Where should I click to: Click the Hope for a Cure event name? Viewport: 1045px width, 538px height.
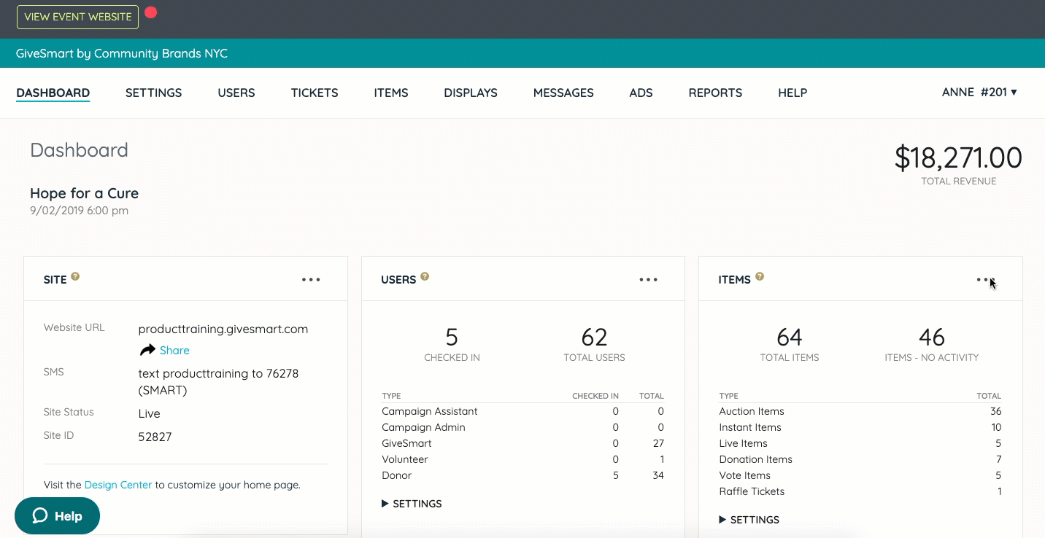84,193
